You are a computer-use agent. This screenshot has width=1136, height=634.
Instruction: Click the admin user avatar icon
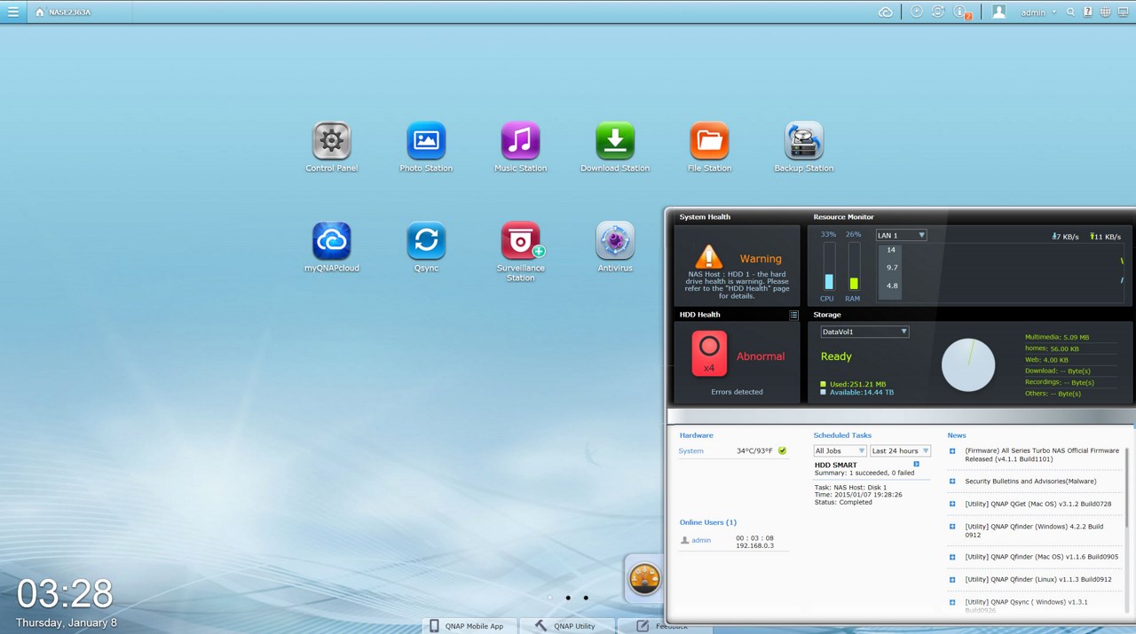999,12
